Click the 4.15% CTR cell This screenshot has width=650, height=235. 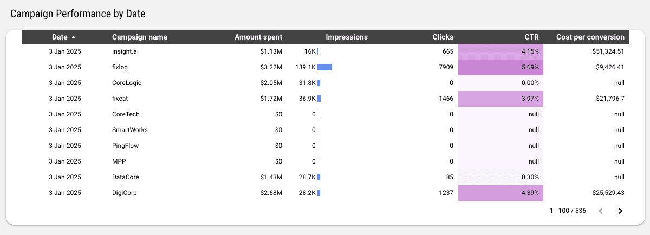point(500,52)
